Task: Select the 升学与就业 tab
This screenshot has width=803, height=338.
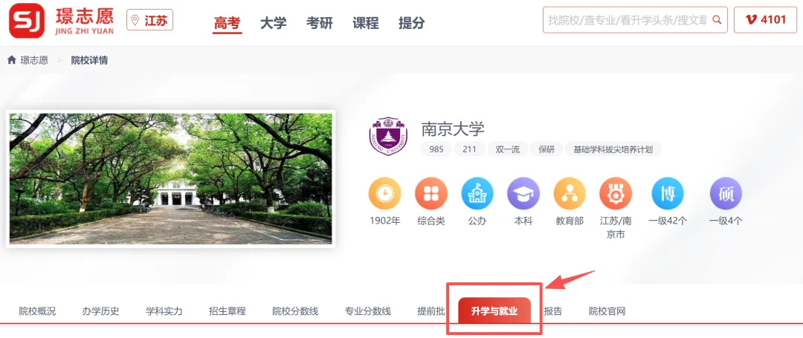Action: (494, 311)
